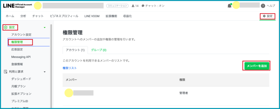Image resolution: width=280 pixels, height=109 pixels.
Task: Click the 管理者 permission cell
Action: pos(183,93)
